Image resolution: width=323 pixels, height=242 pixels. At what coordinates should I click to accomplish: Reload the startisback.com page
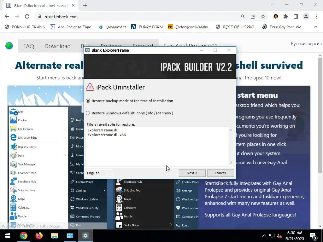27,17
